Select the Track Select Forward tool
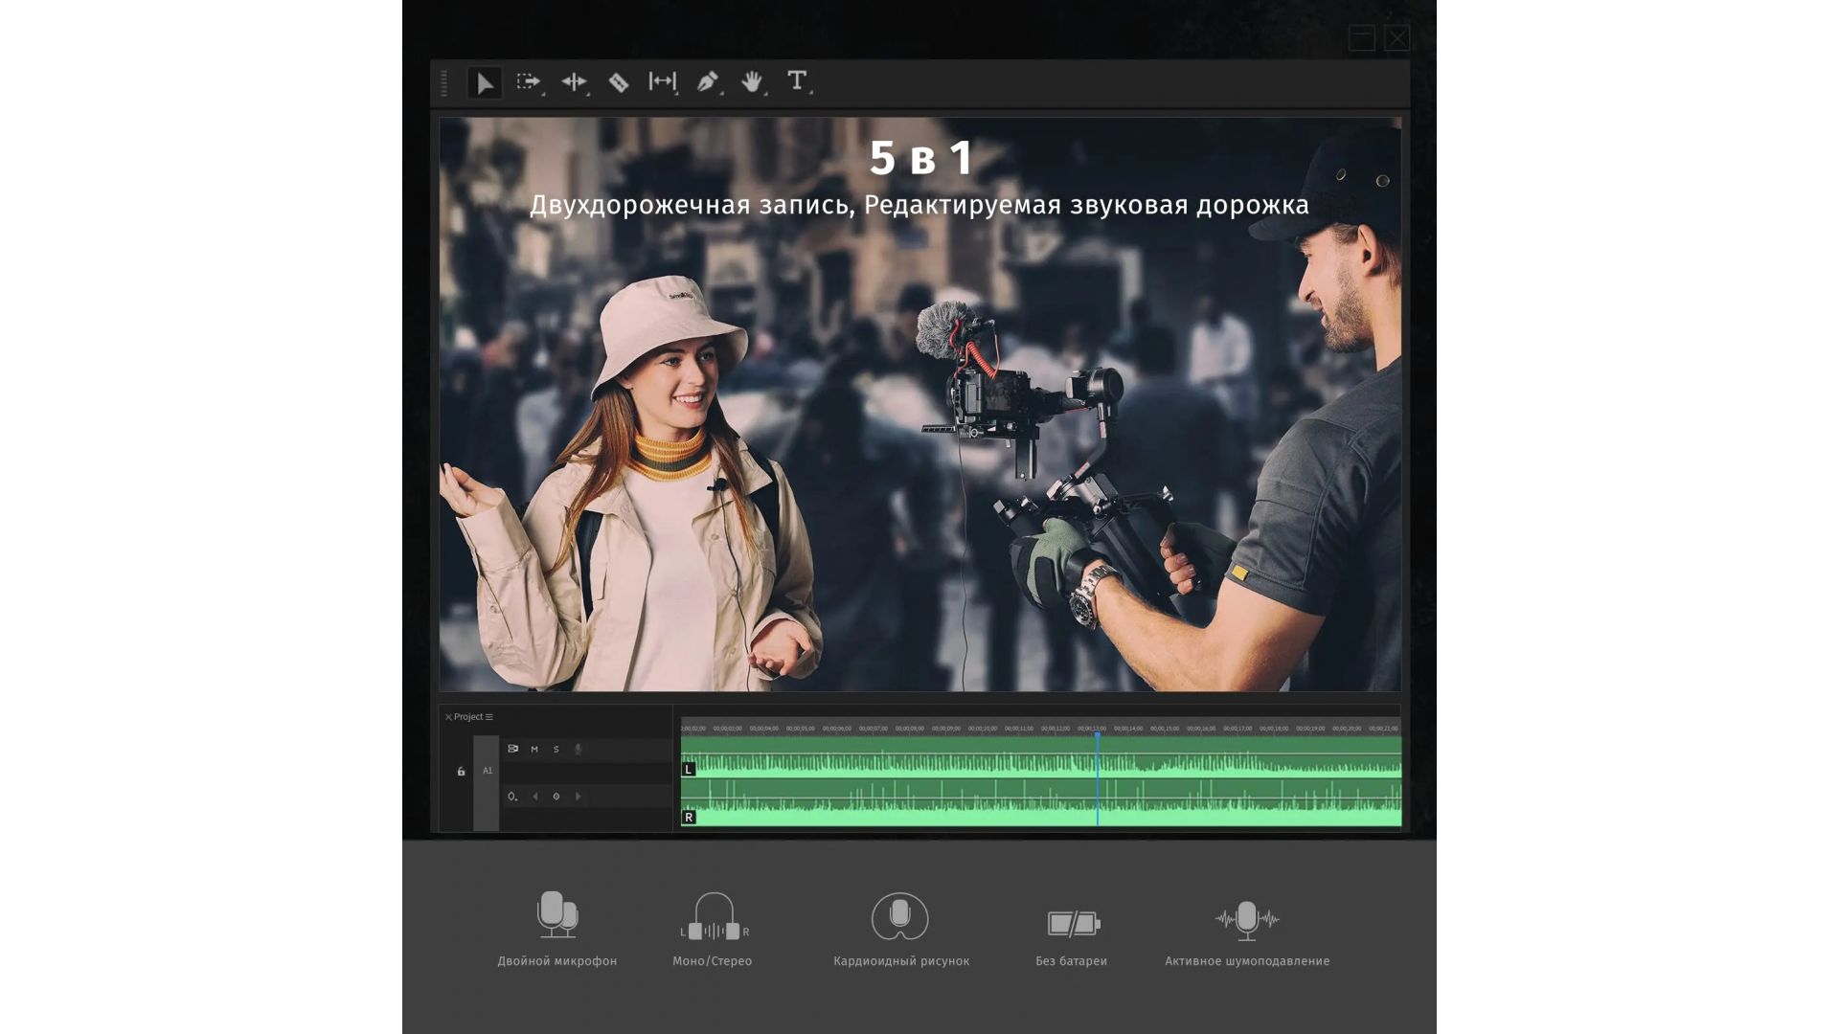The width and height of the screenshot is (1839, 1034). tap(528, 82)
